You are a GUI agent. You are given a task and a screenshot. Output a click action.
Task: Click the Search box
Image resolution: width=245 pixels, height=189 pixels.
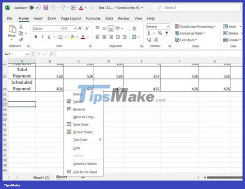[x=196, y=8]
